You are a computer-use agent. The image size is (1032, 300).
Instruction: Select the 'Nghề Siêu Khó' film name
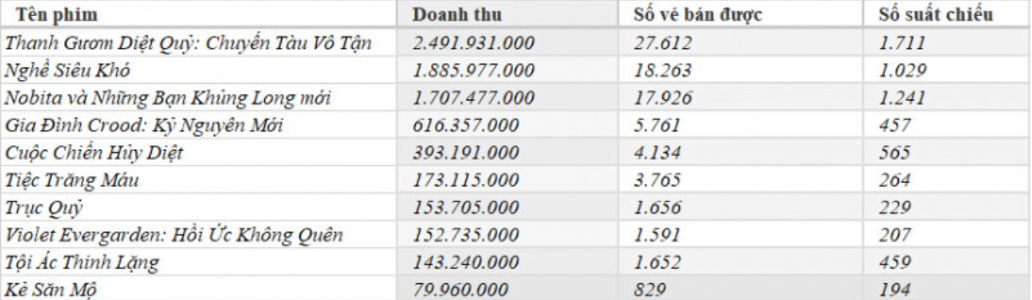(x=67, y=71)
